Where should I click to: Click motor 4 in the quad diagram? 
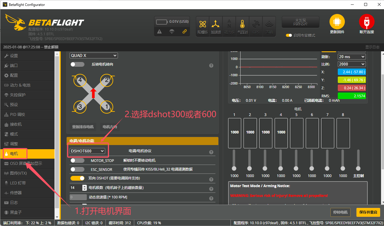click(x=80, y=80)
